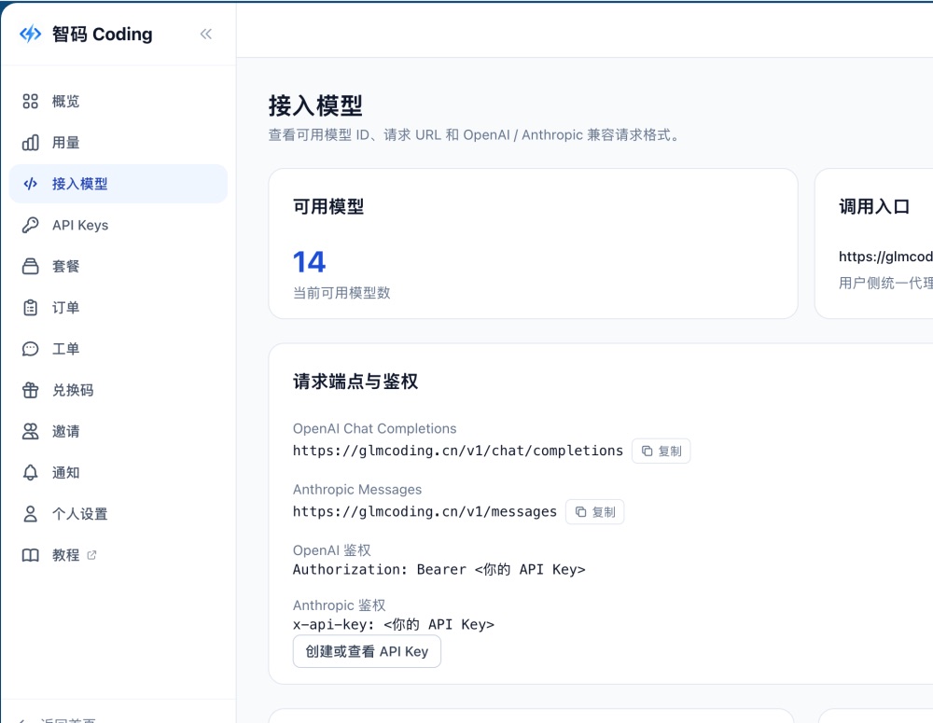Click the https://glmcod entry URL text

[885, 257]
